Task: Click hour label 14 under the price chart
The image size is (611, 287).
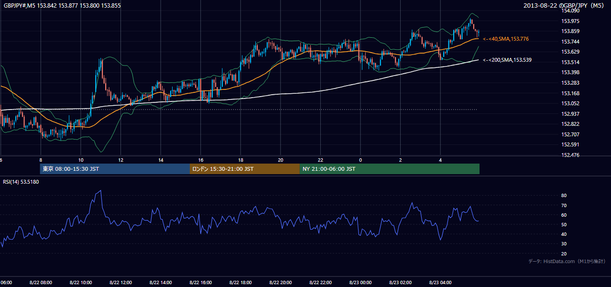Action: 161,160
